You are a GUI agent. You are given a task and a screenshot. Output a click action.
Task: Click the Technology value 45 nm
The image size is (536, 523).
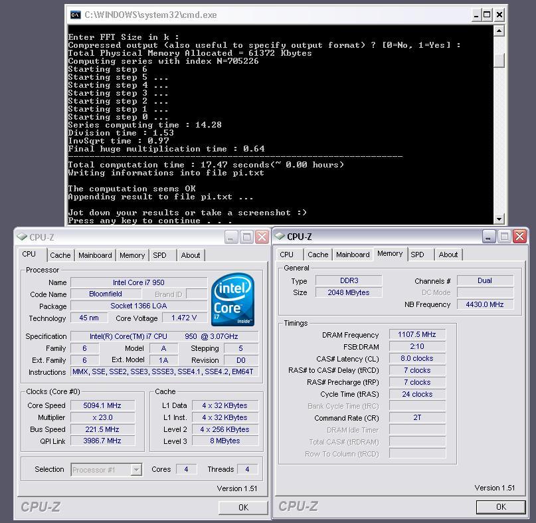pos(89,318)
